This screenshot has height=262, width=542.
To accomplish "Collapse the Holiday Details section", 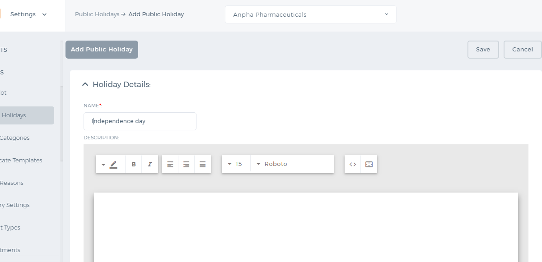I will (85, 84).
